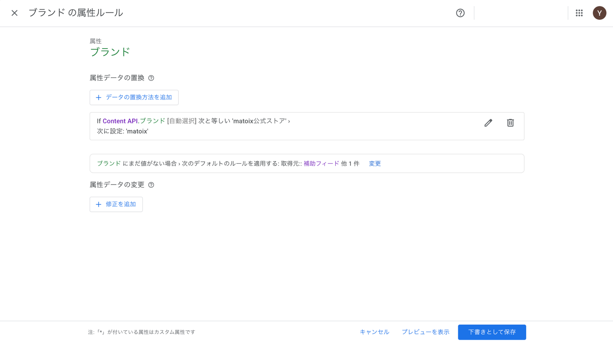Click データの置換方法を追加 button
613x345 pixels.
click(x=134, y=97)
